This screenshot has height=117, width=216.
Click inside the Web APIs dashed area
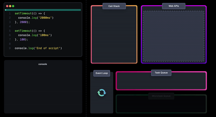[x=174, y=36]
